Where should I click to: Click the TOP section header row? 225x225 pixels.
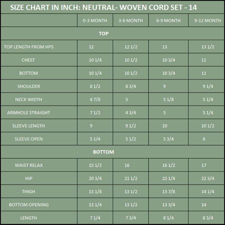click(x=112, y=33)
